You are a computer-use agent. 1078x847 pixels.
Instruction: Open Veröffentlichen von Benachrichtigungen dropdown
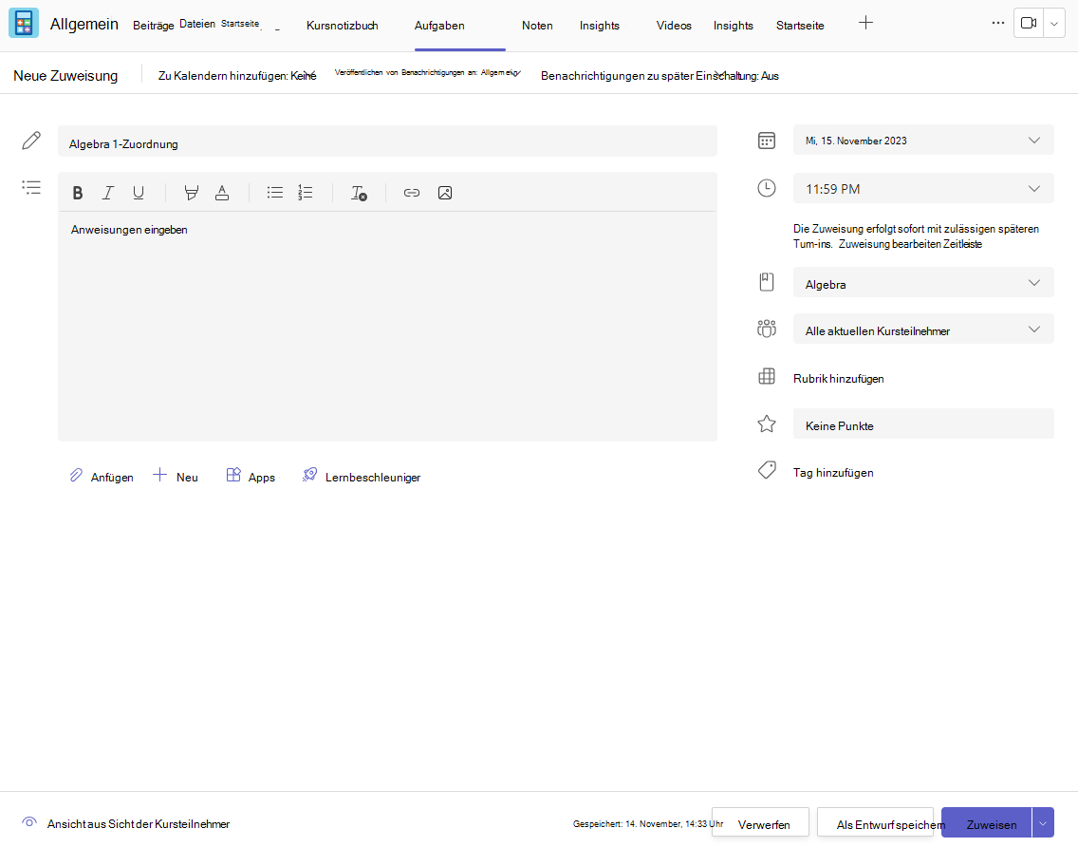click(x=428, y=72)
